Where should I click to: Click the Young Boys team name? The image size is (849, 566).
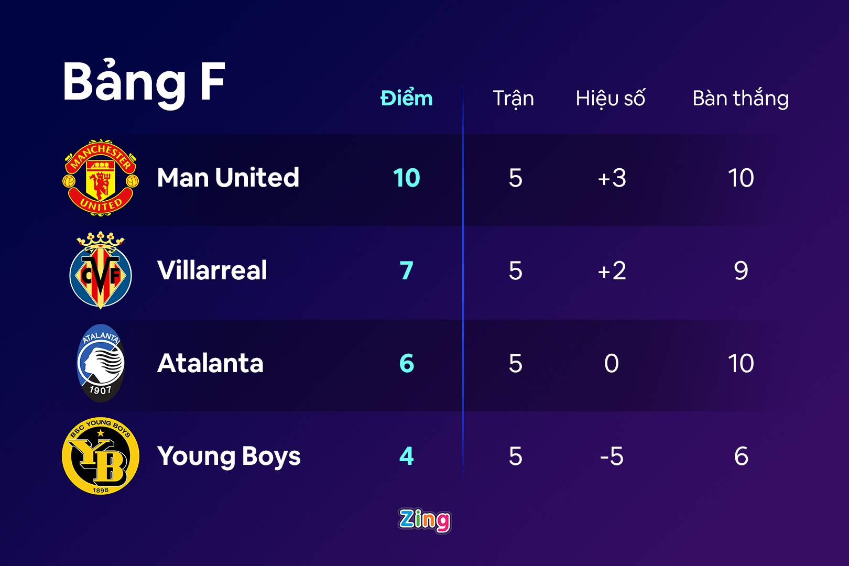pos(229,456)
